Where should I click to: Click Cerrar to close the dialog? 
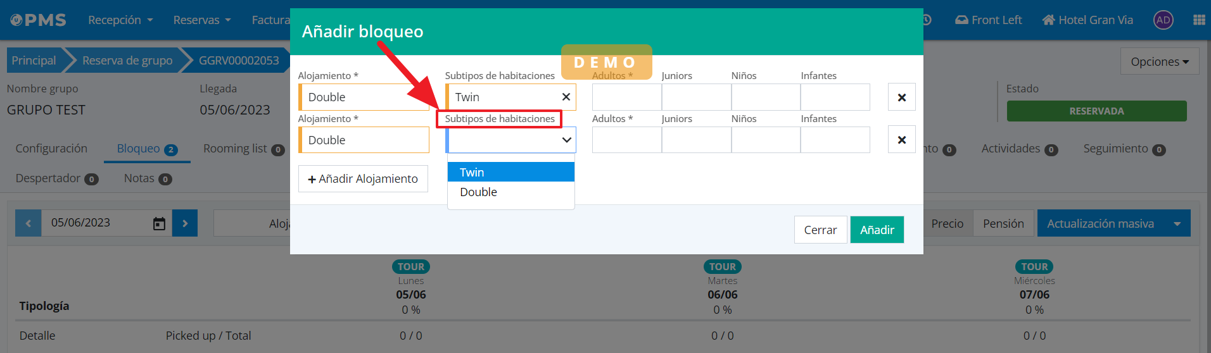point(820,230)
